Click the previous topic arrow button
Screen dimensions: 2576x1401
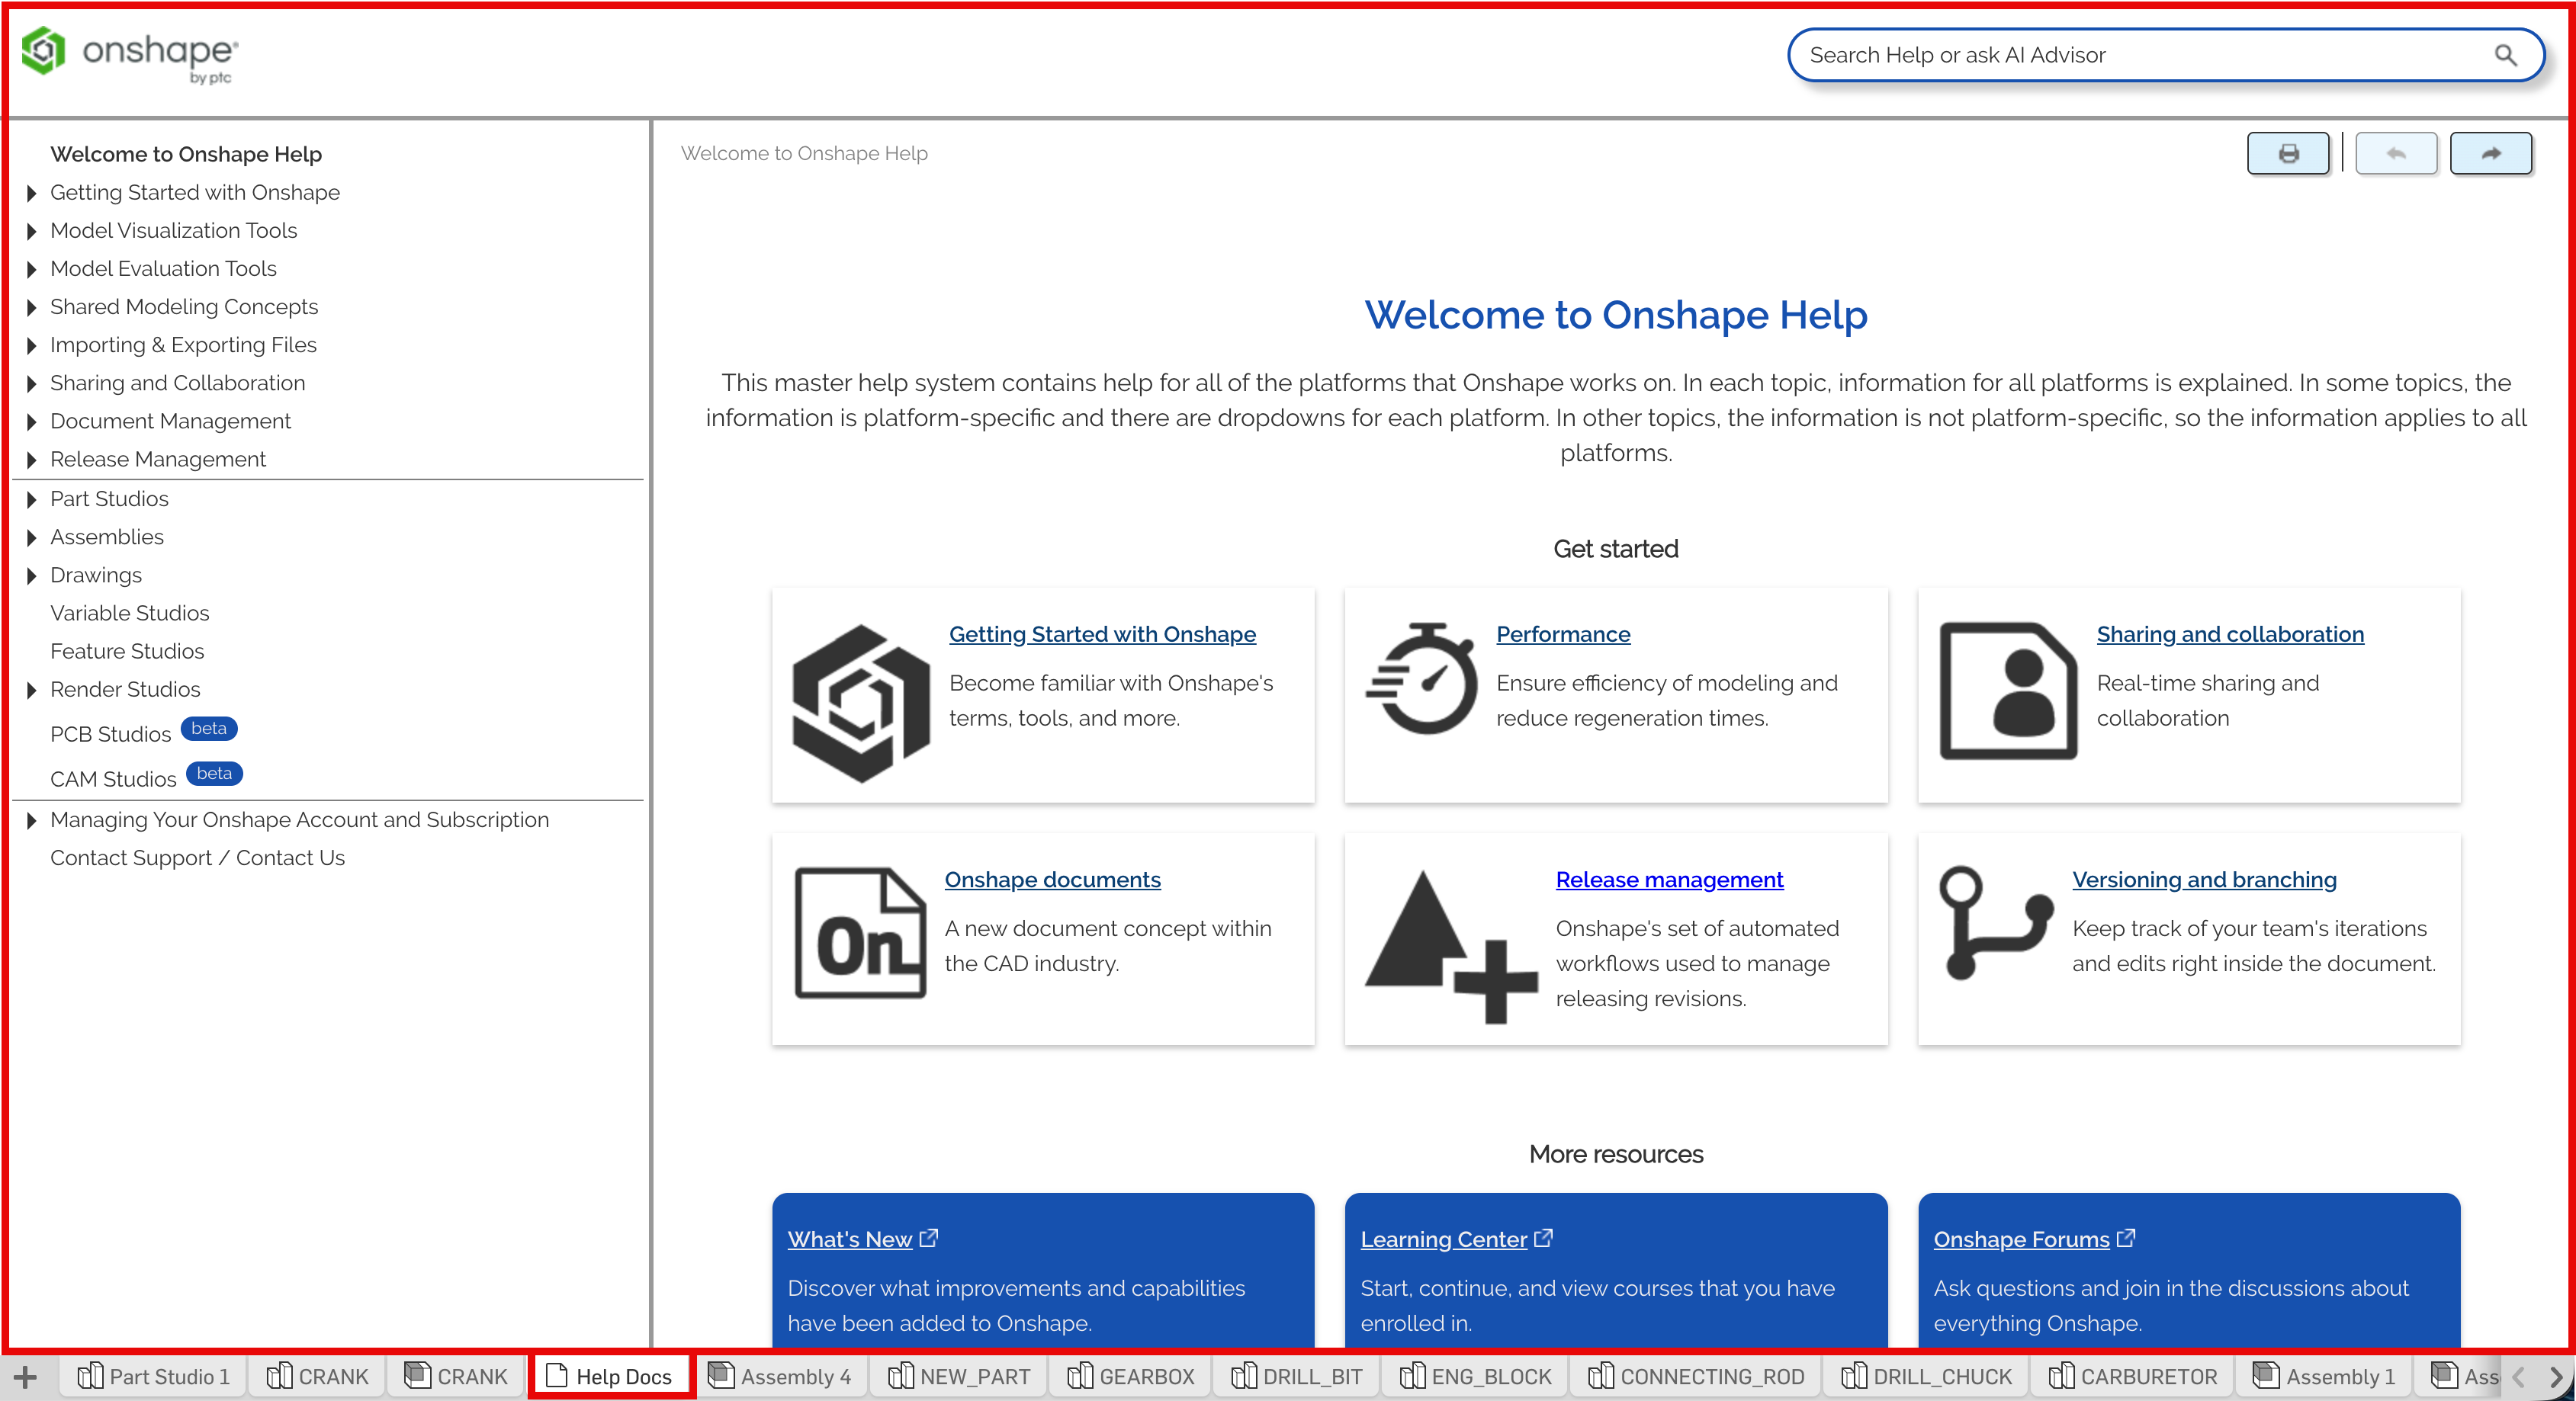click(2395, 154)
